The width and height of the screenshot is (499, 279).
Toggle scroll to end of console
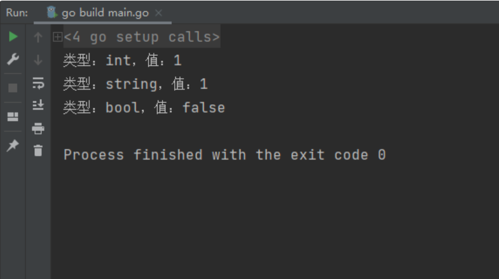pyautogui.click(x=38, y=105)
